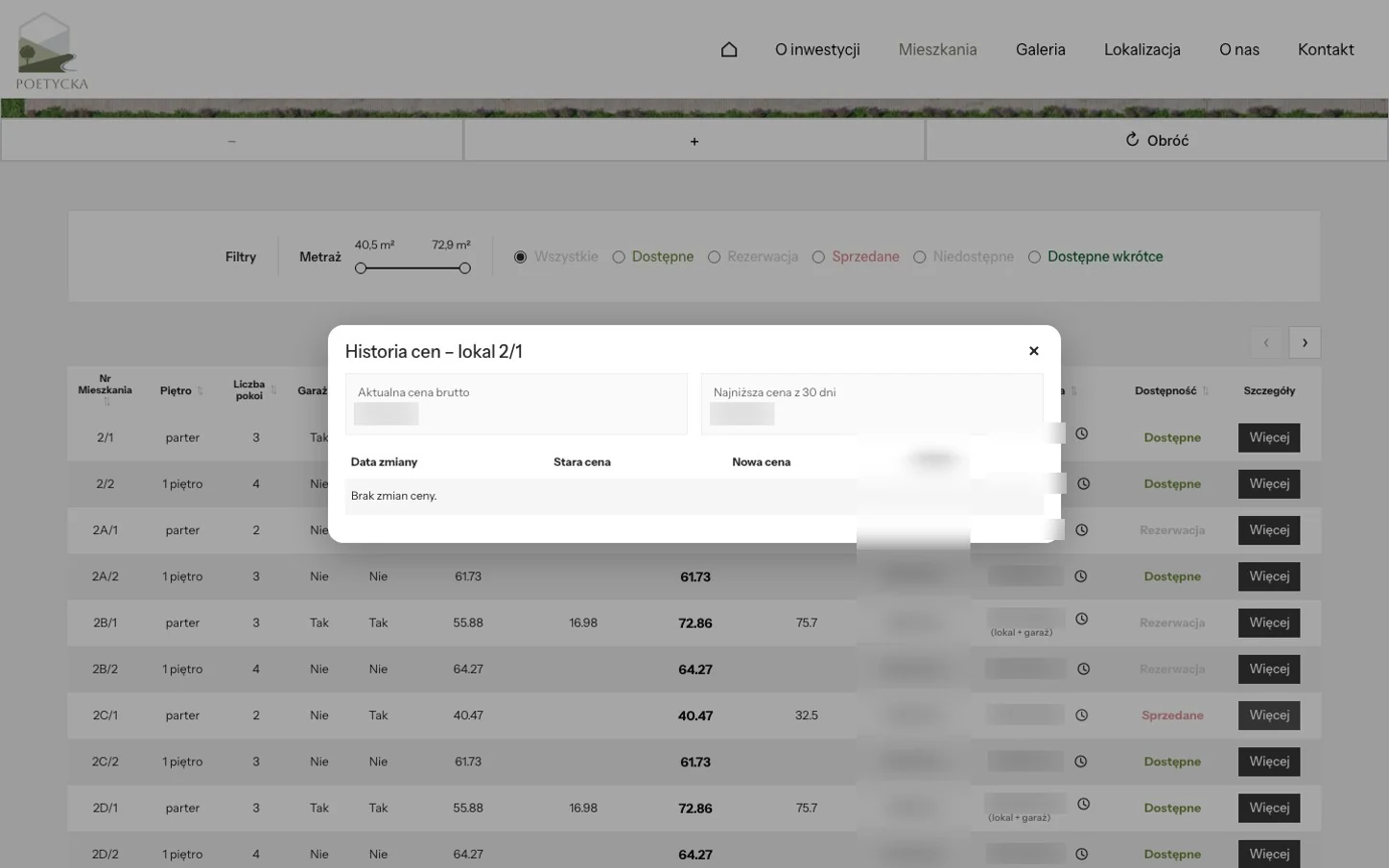Select the Sprzedane filter radio
Screen dimensions: 1389x868
[x=818, y=257]
